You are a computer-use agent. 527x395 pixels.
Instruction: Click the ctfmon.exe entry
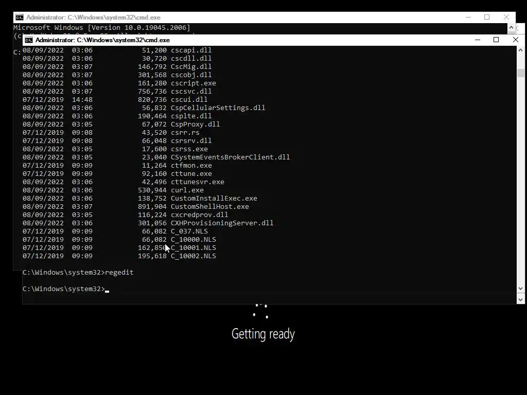[x=117, y=165]
